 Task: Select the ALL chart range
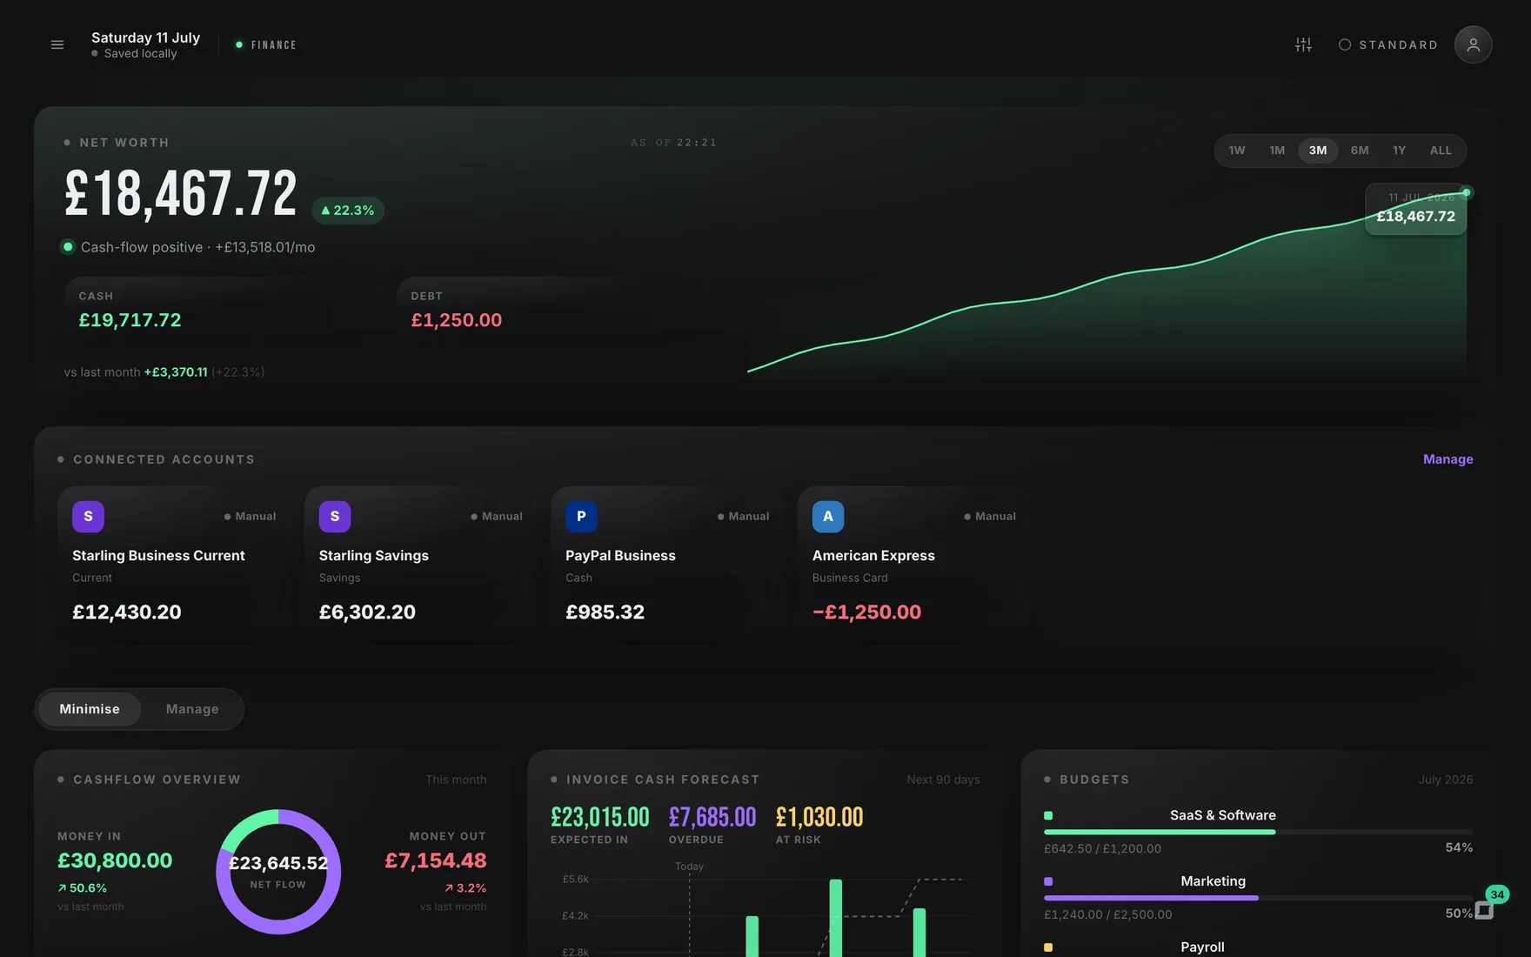(x=1441, y=151)
